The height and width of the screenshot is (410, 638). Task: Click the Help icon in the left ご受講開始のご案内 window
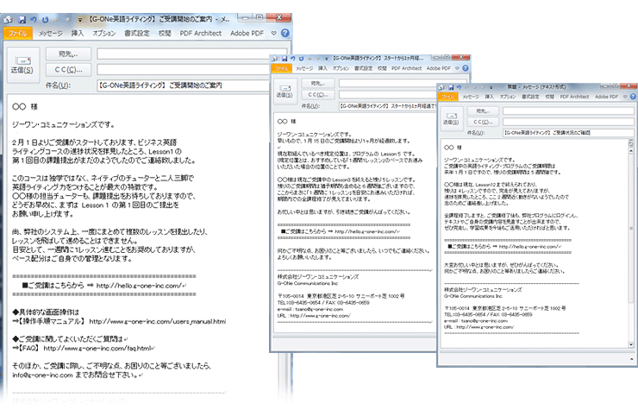point(285,33)
